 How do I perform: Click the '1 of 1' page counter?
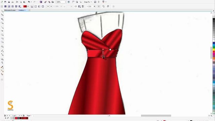(14, 116)
